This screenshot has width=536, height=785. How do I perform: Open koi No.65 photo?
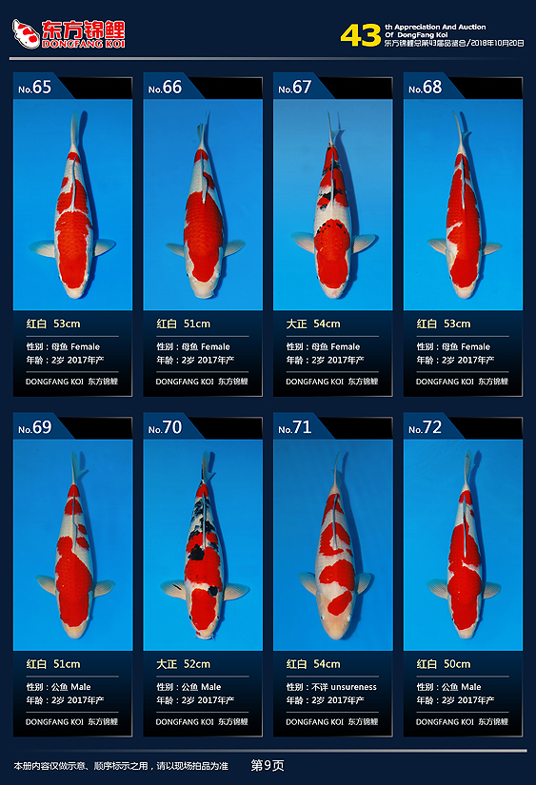(72, 205)
